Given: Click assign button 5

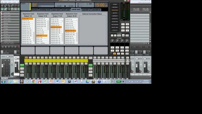Looking at the screenshot, I should tap(112, 47).
